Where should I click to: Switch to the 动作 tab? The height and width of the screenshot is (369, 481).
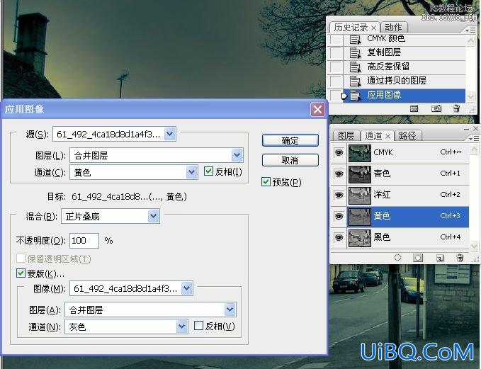(x=394, y=28)
